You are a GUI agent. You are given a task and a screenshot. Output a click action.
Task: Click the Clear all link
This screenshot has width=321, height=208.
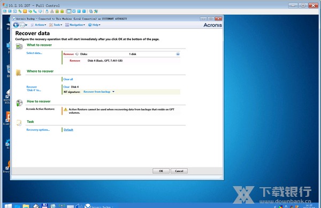[x=68, y=79]
